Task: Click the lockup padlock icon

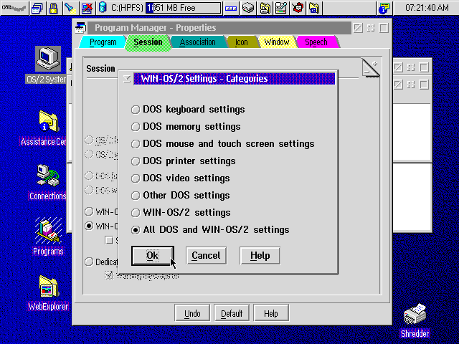Action: pos(53,8)
